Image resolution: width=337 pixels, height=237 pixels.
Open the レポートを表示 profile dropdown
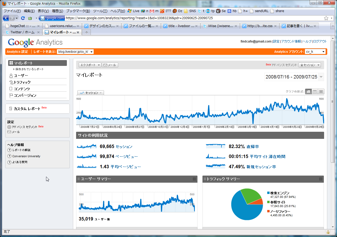coord(75,52)
